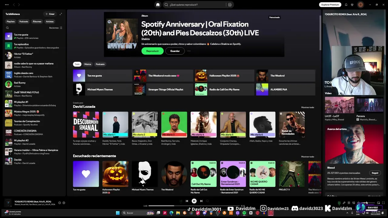Click Mostrar todo for Escuchado recientemente
The width and height of the screenshot is (388, 218).
click(x=308, y=157)
